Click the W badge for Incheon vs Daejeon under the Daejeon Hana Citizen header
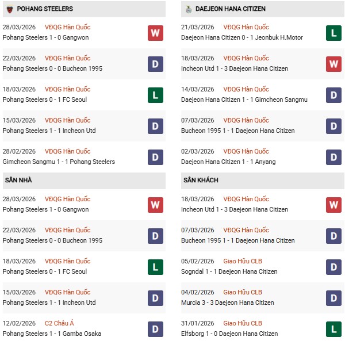 [333, 64]
